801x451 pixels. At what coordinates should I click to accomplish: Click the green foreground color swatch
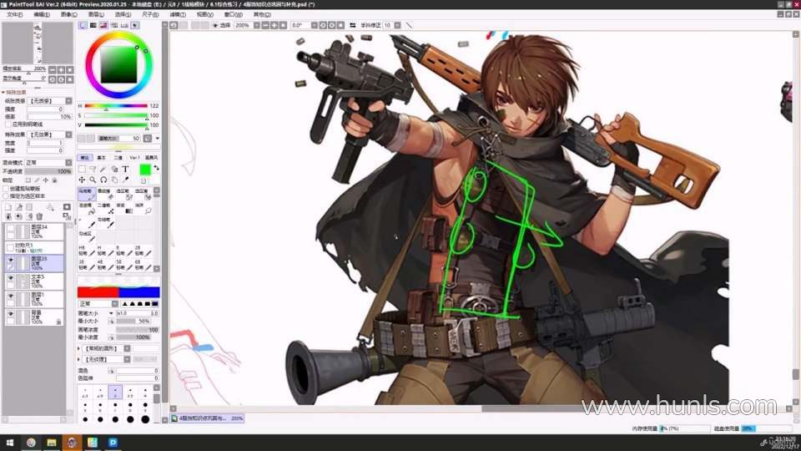coord(145,170)
